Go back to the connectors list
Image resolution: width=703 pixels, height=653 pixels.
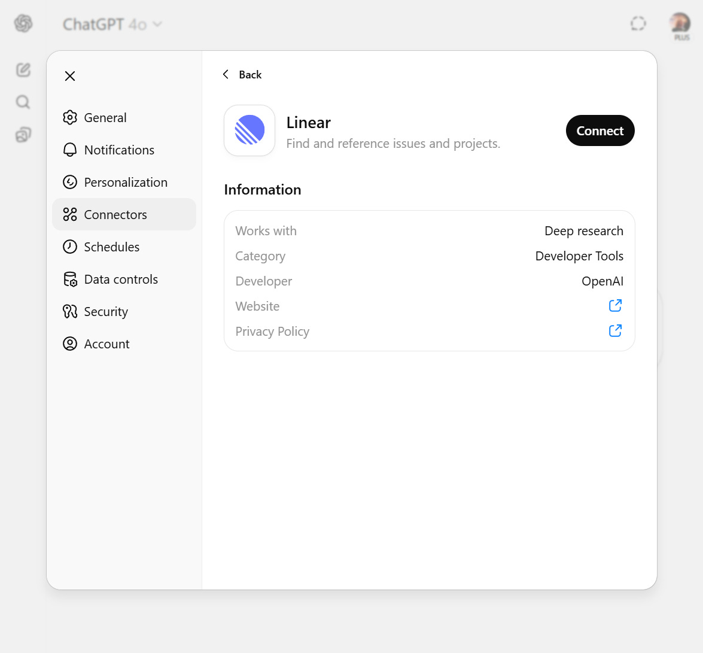[x=242, y=74]
